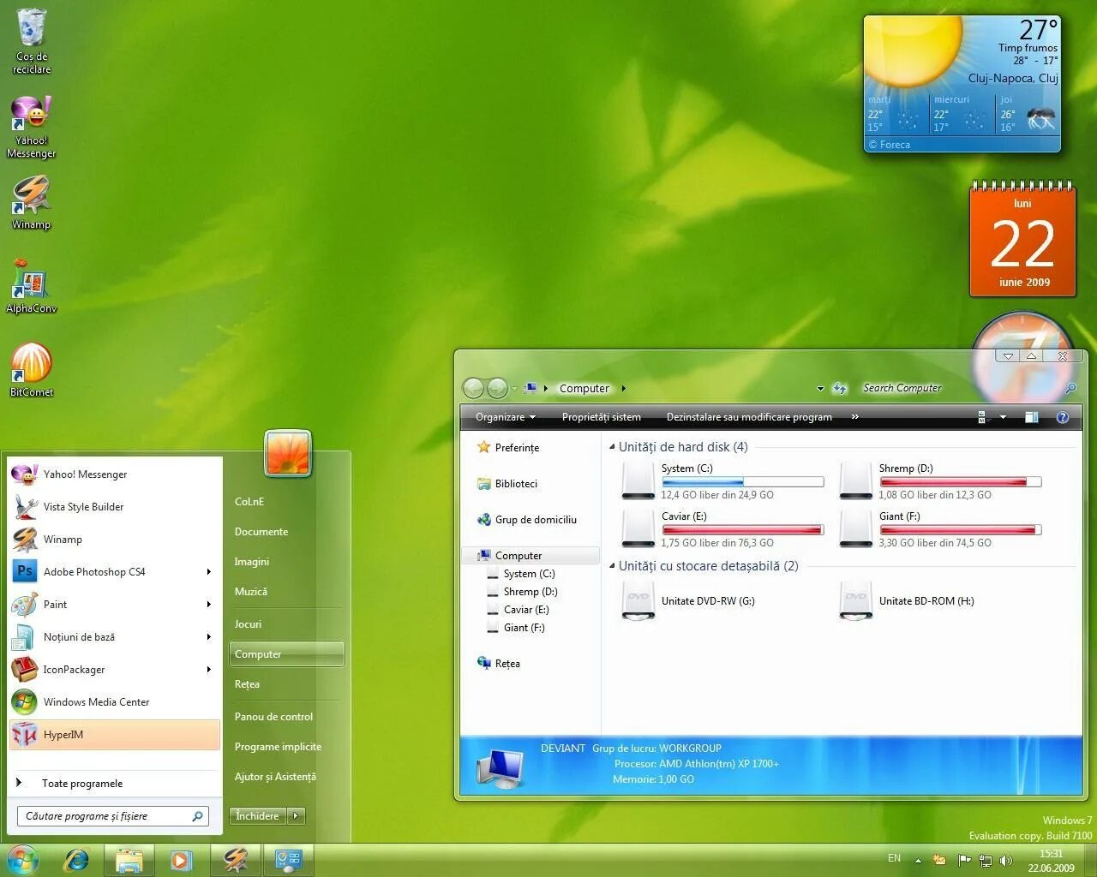
Task: Click Dezinstalare sau modificare program
Action: pos(749,417)
